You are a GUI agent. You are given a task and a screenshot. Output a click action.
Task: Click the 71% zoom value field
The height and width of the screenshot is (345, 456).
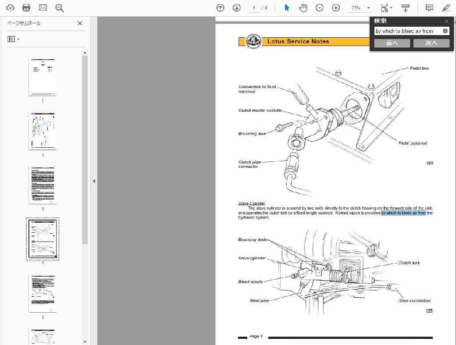click(356, 8)
